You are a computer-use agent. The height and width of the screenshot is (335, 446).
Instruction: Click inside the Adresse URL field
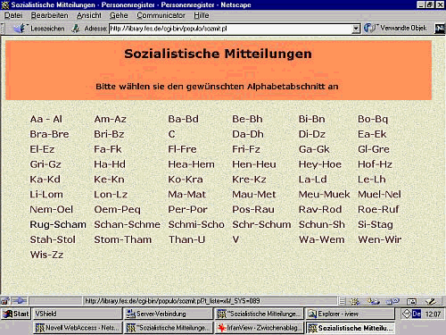(230, 29)
